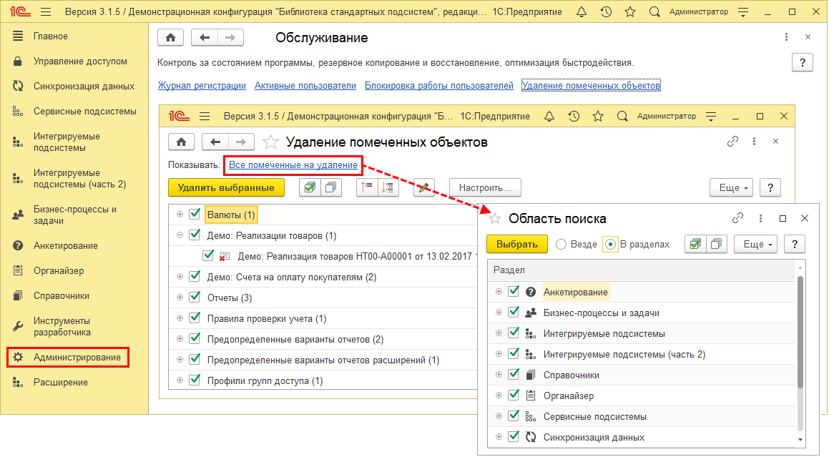The width and height of the screenshot is (829, 457).
Task: Open Расширение section in sidebar
Action: pos(61,382)
